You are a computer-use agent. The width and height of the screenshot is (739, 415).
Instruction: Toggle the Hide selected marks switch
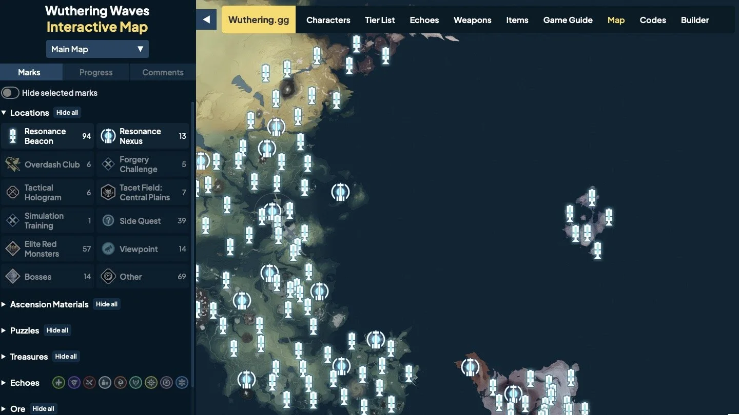coord(10,93)
